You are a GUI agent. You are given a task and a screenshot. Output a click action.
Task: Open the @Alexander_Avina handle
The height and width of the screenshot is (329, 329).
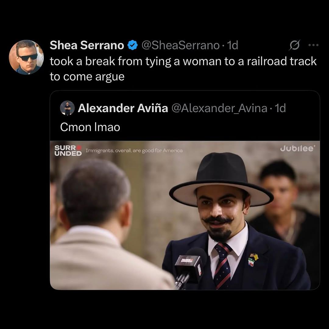point(219,108)
